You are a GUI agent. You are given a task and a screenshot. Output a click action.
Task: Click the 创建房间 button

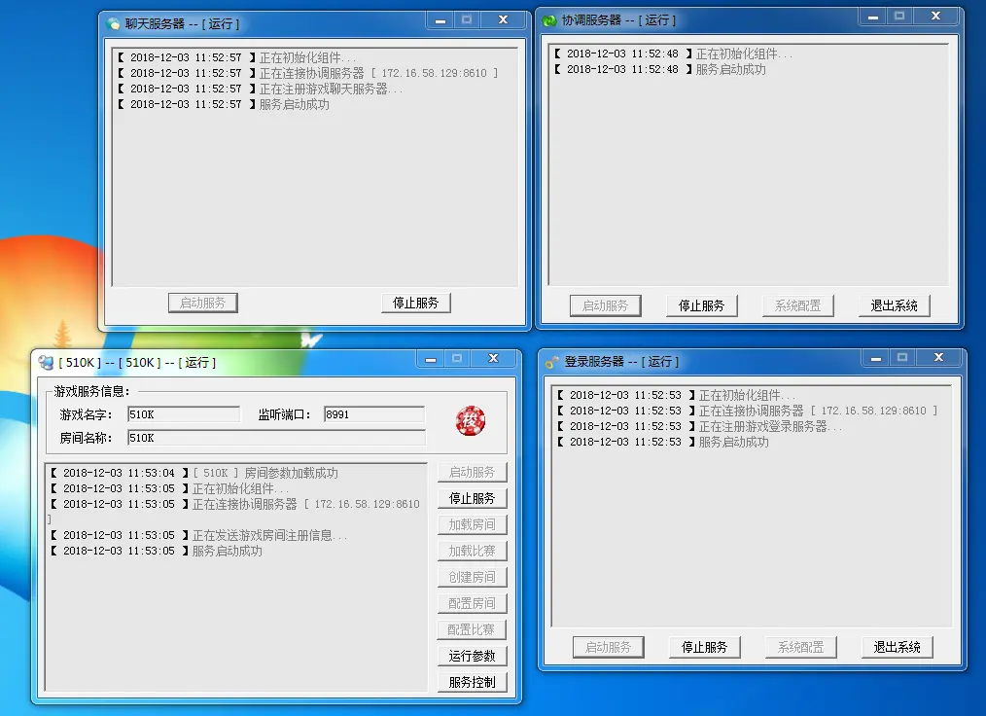pos(473,577)
